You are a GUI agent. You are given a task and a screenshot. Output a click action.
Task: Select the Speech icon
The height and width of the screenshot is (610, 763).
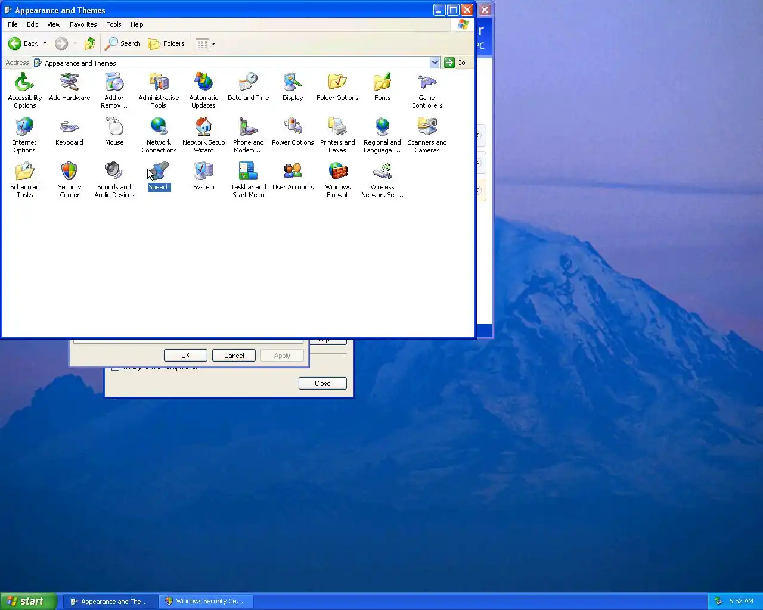coord(159,176)
